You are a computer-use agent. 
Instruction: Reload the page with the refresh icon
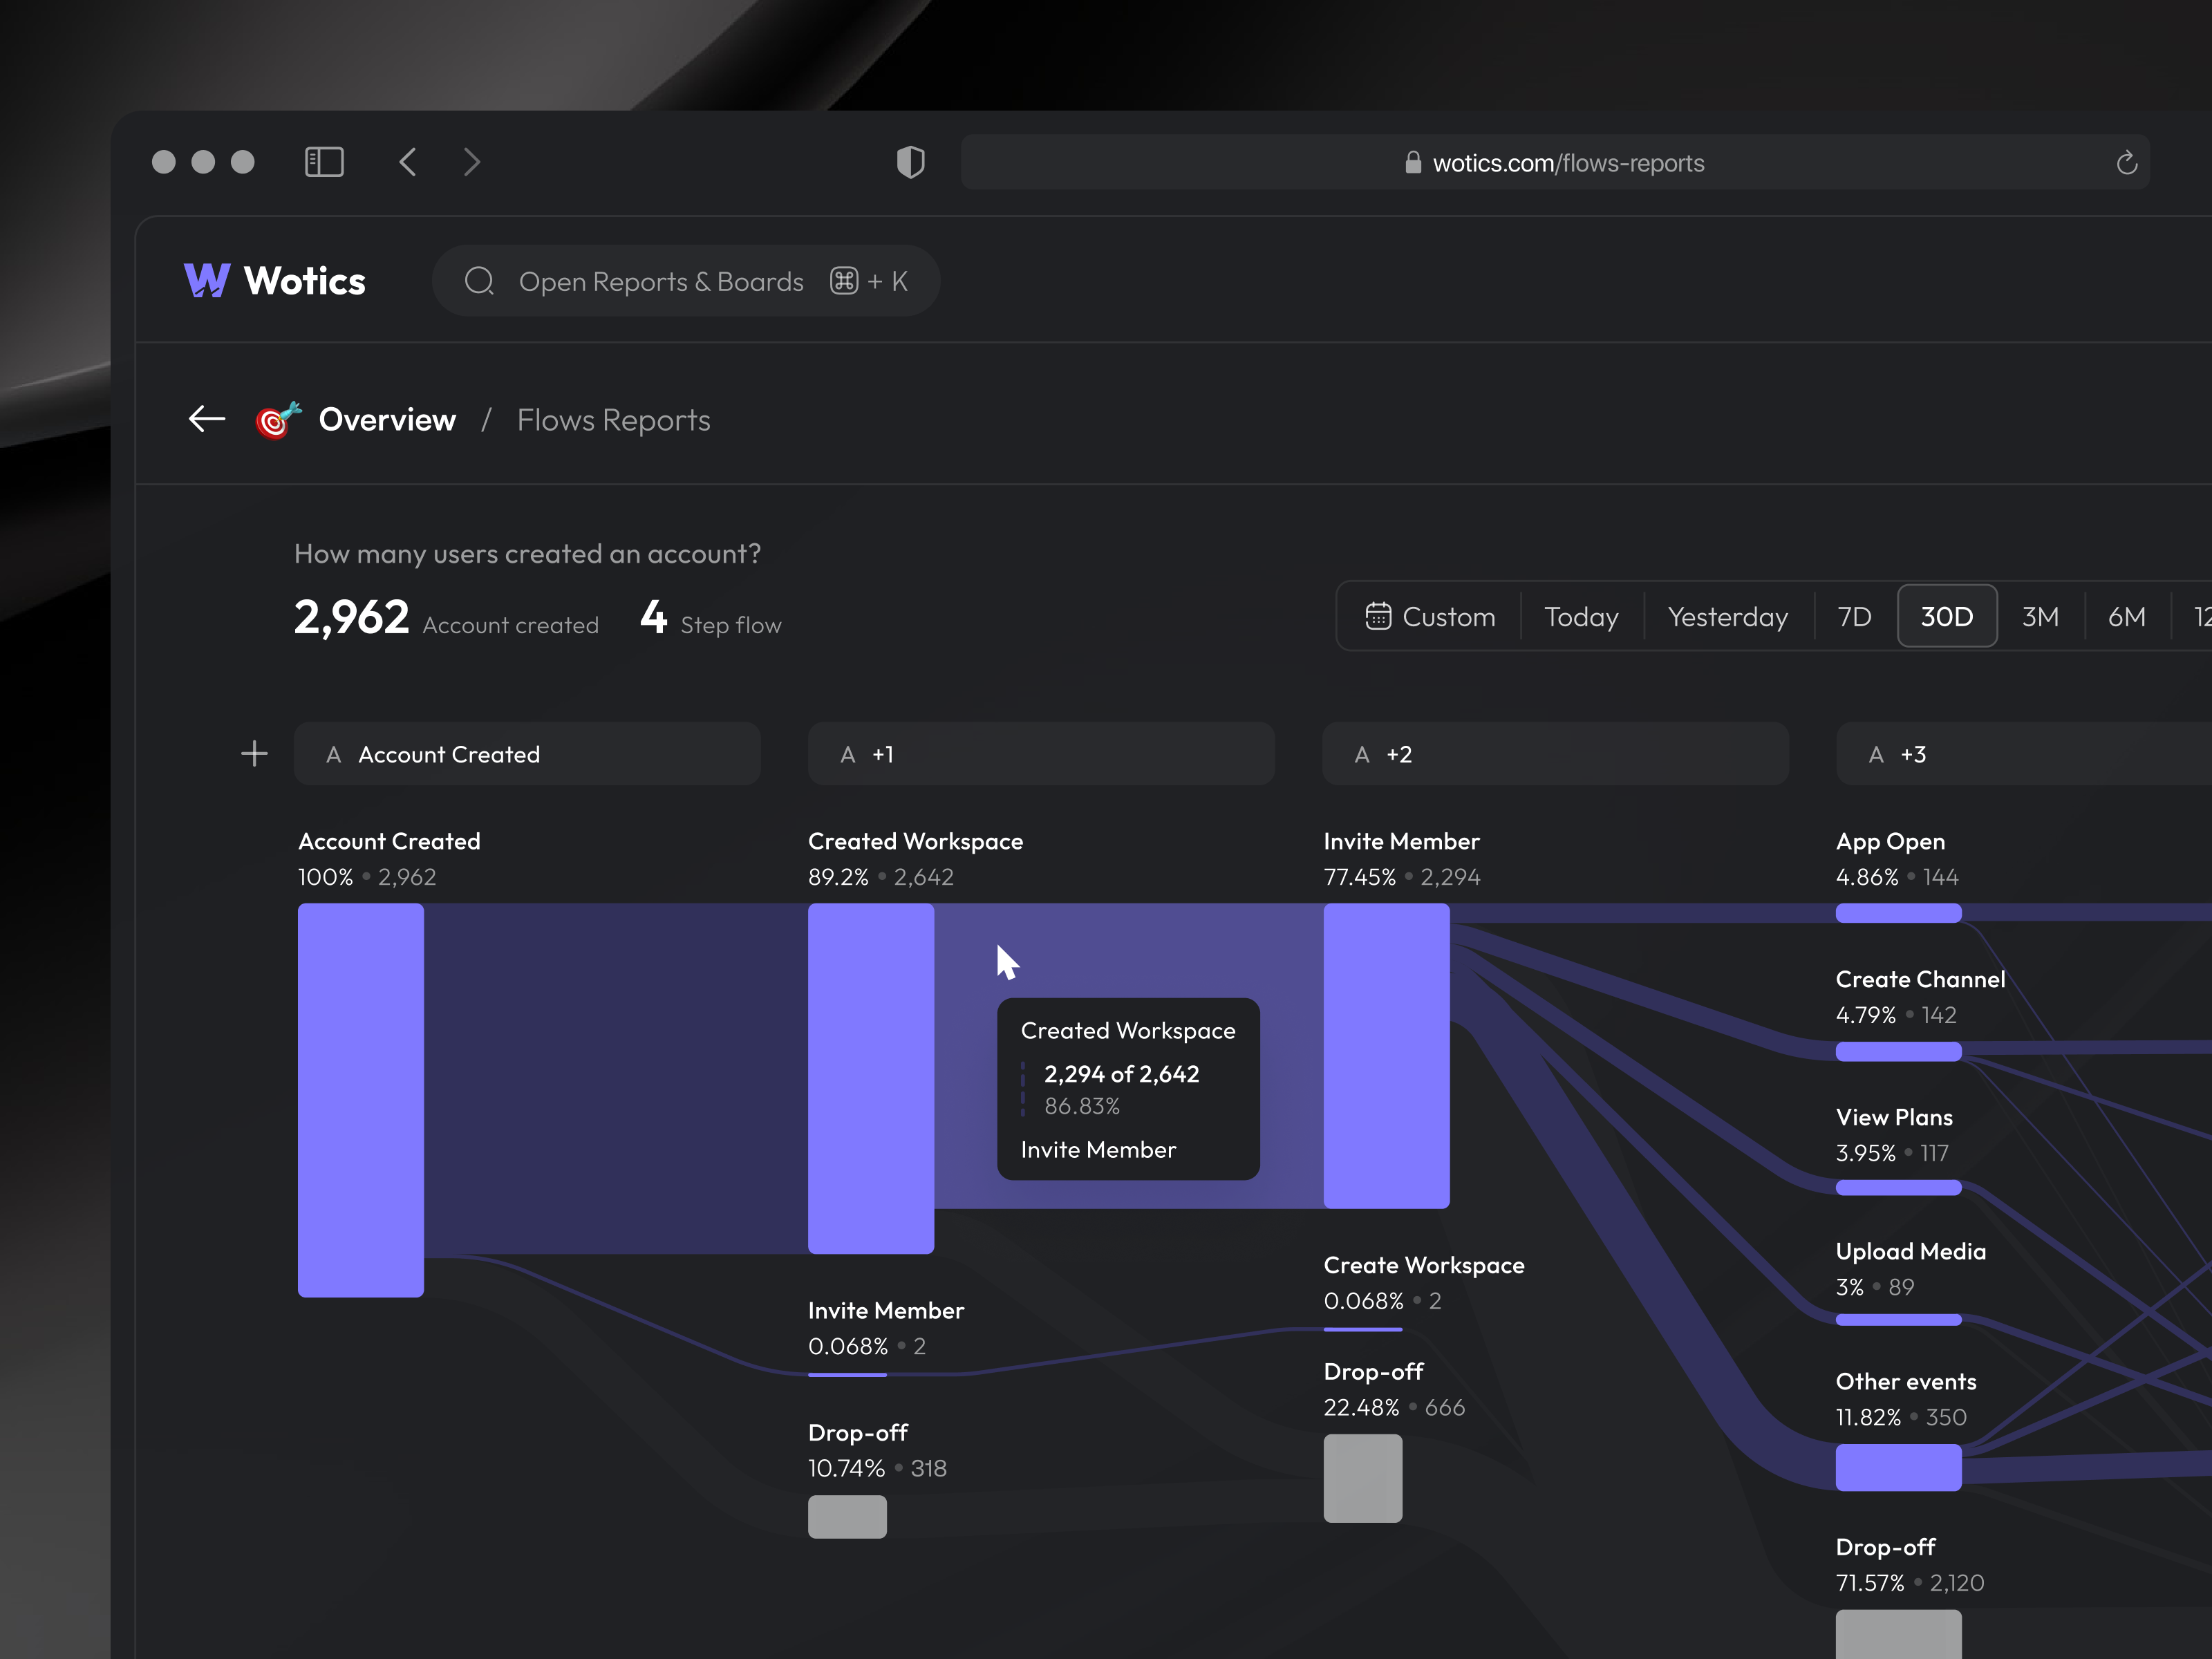pos(2126,162)
